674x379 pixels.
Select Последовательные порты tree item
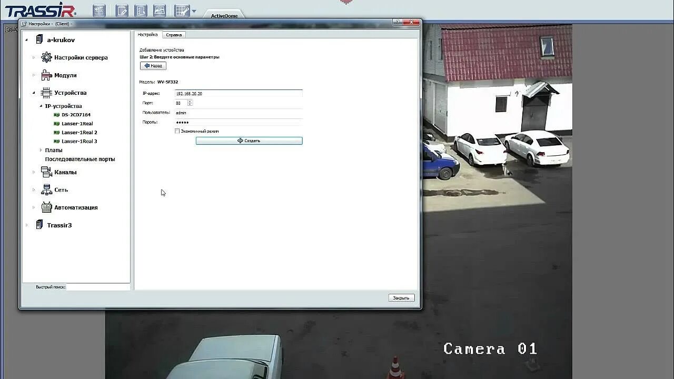pos(80,159)
